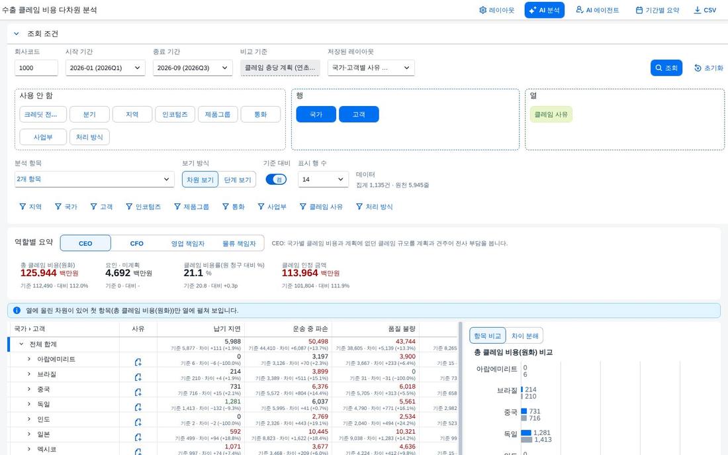Select the 물류 책임자 role tab
Viewport: 728px width, 455px height.
click(239, 243)
